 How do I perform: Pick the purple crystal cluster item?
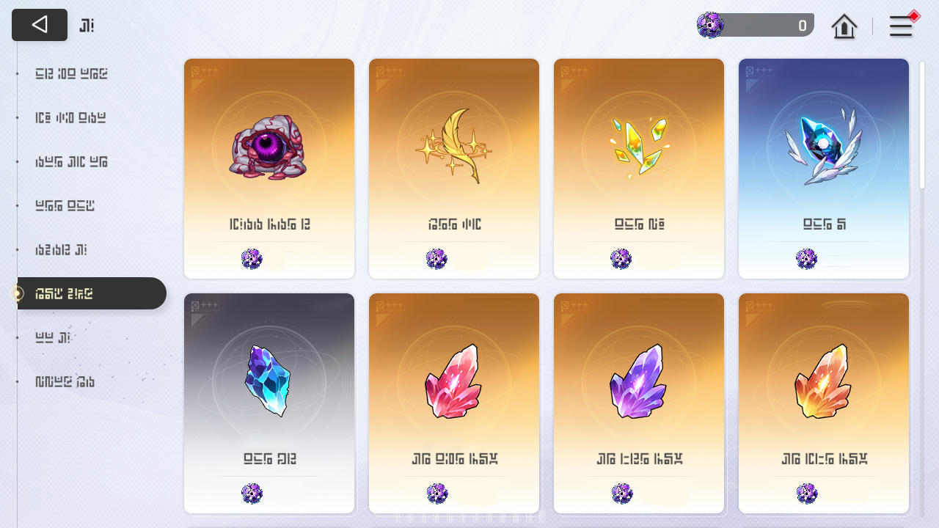[x=639, y=403]
